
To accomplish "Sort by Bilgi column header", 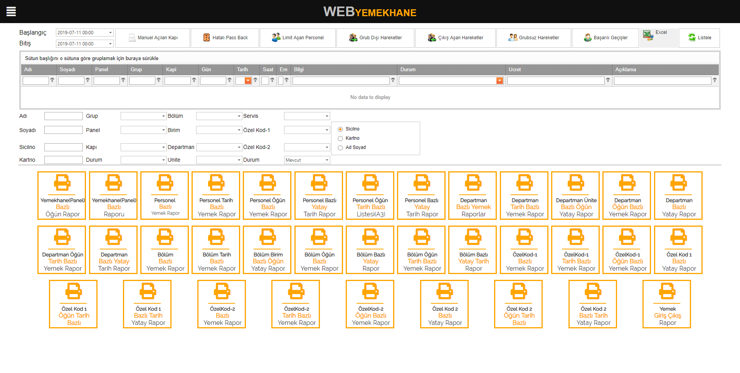I will pyautogui.click(x=344, y=70).
